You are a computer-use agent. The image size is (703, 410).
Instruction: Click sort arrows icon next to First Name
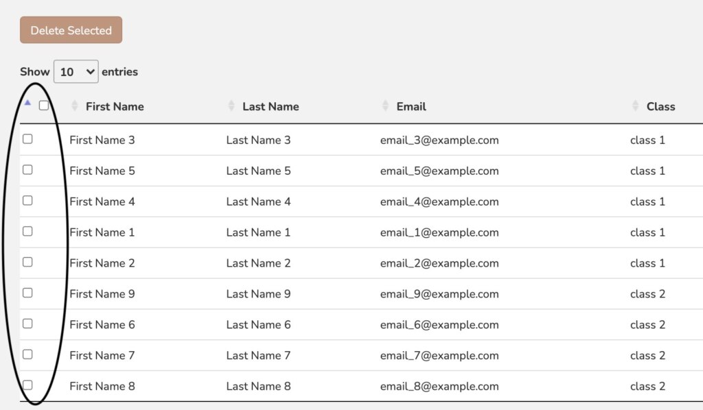click(75, 106)
